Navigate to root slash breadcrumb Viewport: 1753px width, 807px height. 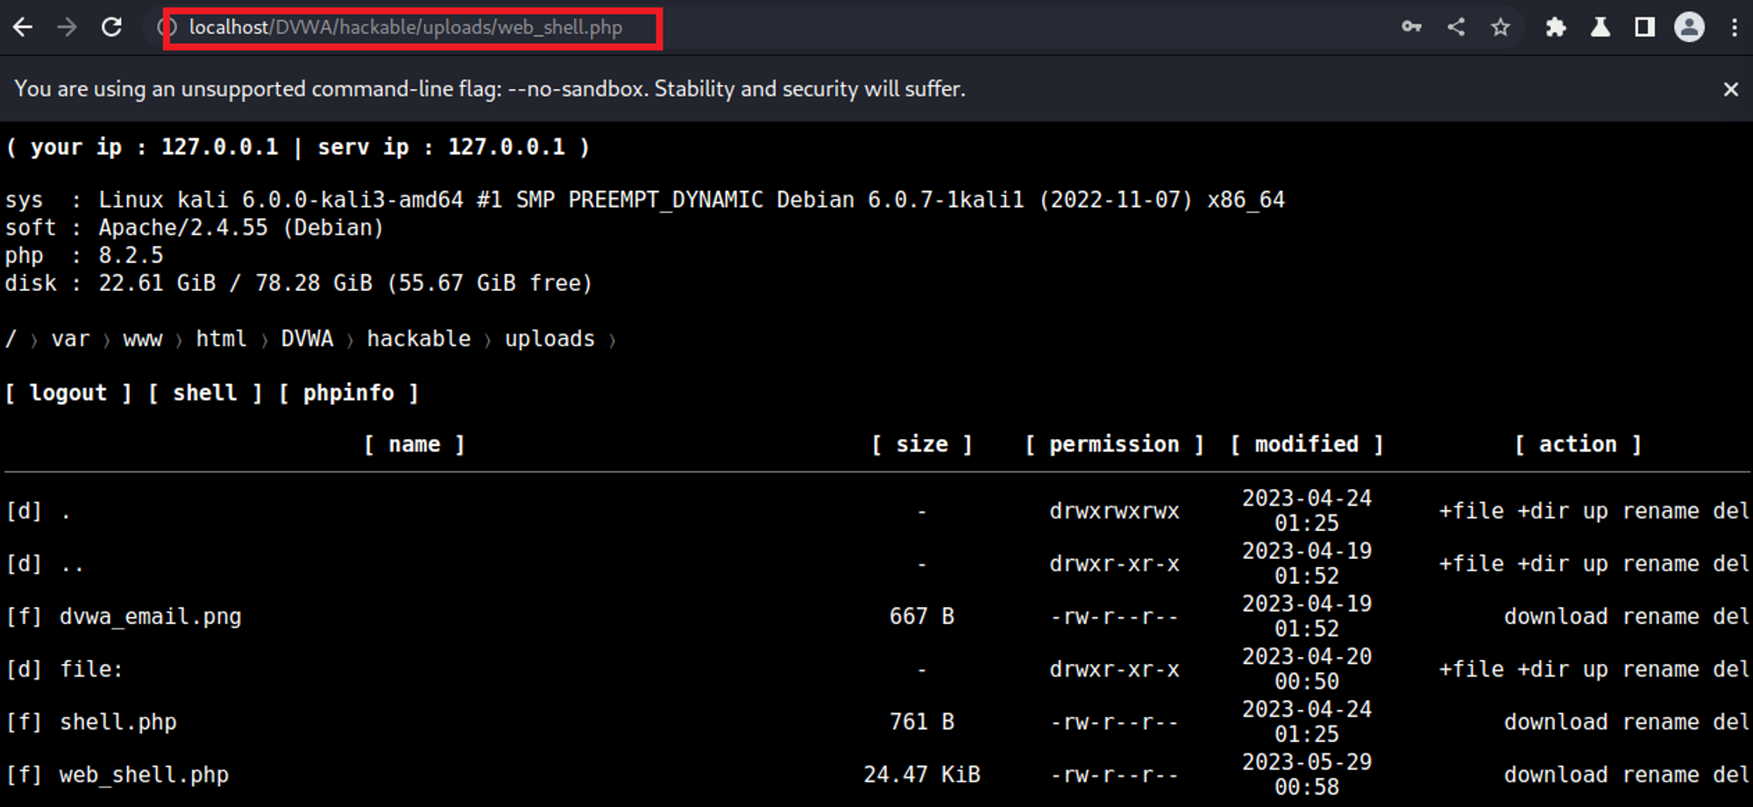pyautogui.click(x=11, y=338)
